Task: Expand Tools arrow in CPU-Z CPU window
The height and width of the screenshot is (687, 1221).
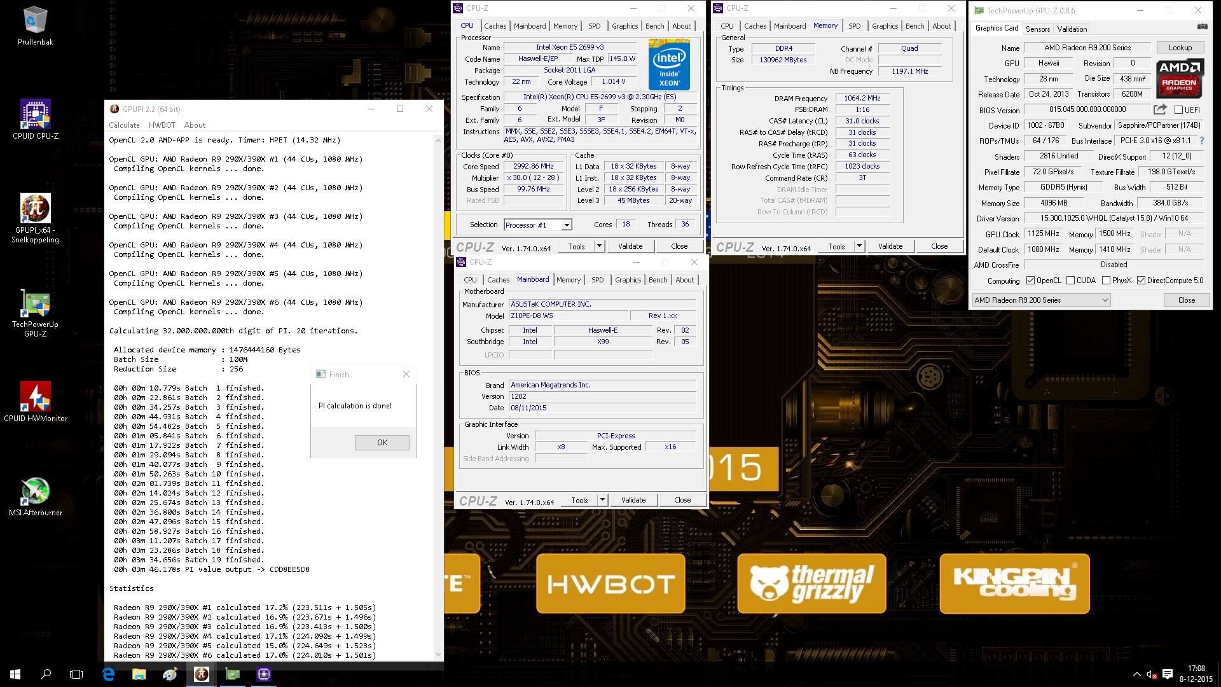Action: tap(598, 246)
